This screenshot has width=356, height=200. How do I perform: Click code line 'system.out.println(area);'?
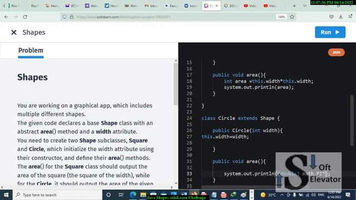coord(259,87)
